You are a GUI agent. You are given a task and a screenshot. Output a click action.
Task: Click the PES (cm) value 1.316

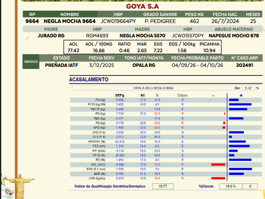120,146
